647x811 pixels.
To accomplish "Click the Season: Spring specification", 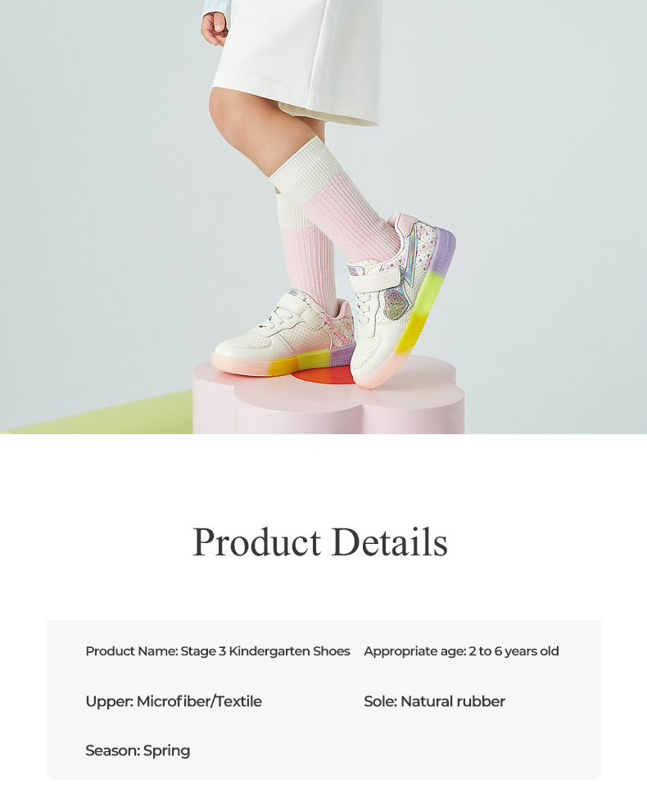I will pos(138,750).
